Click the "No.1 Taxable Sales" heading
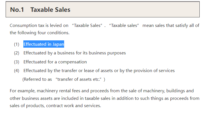The height and width of the screenshot is (113, 207). [40, 10]
